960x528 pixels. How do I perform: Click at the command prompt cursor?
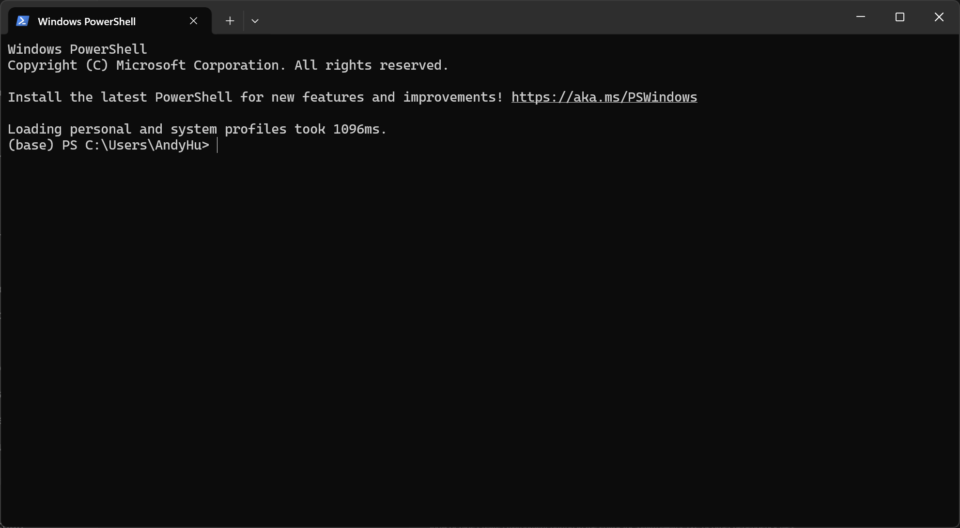coord(217,145)
